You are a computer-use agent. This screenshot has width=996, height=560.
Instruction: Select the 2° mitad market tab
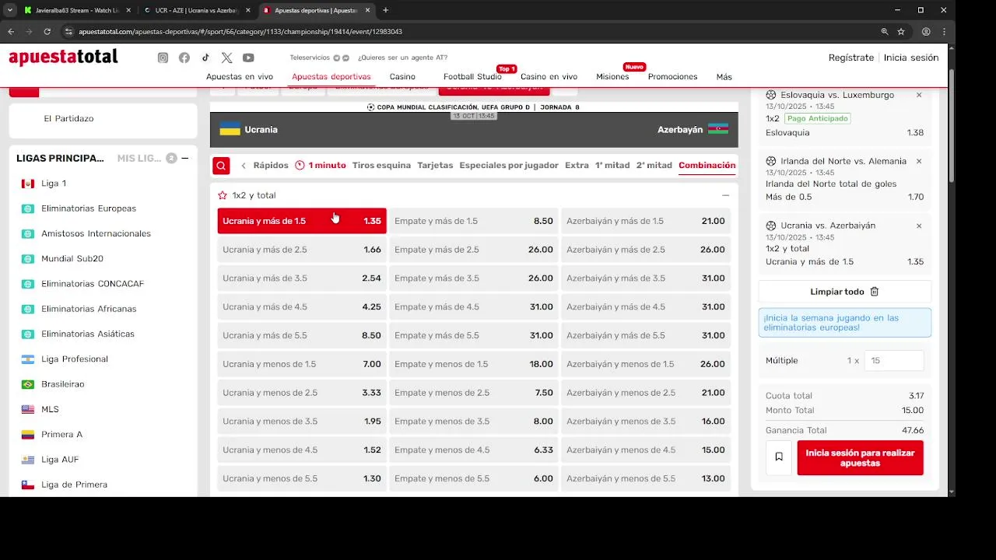pyautogui.click(x=654, y=166)
